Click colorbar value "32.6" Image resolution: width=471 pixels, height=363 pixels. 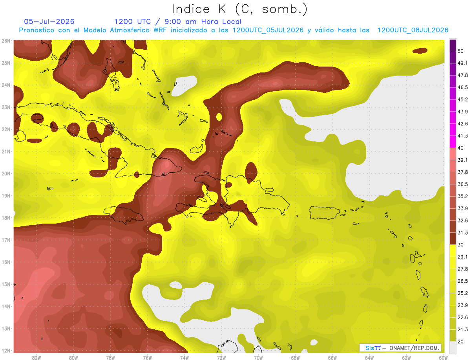[x=463, y=220]
